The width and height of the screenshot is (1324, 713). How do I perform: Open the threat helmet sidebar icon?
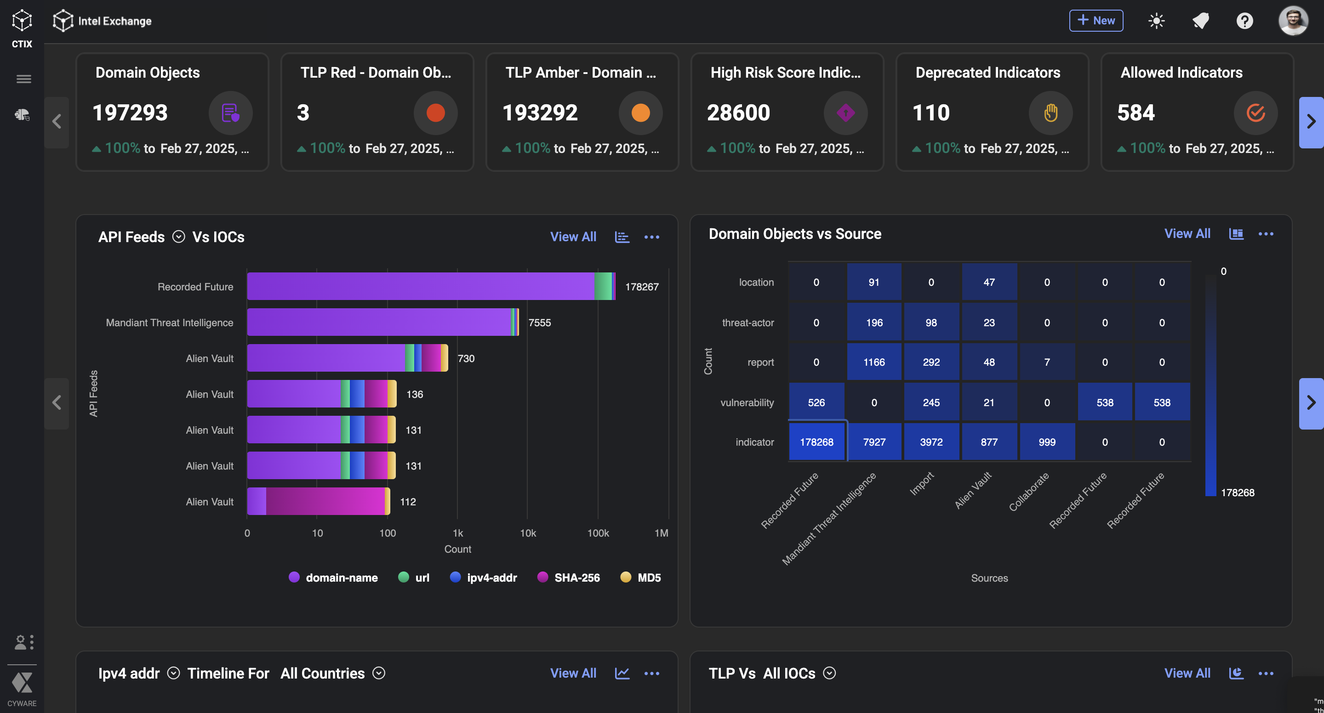[x=22, y=114]
